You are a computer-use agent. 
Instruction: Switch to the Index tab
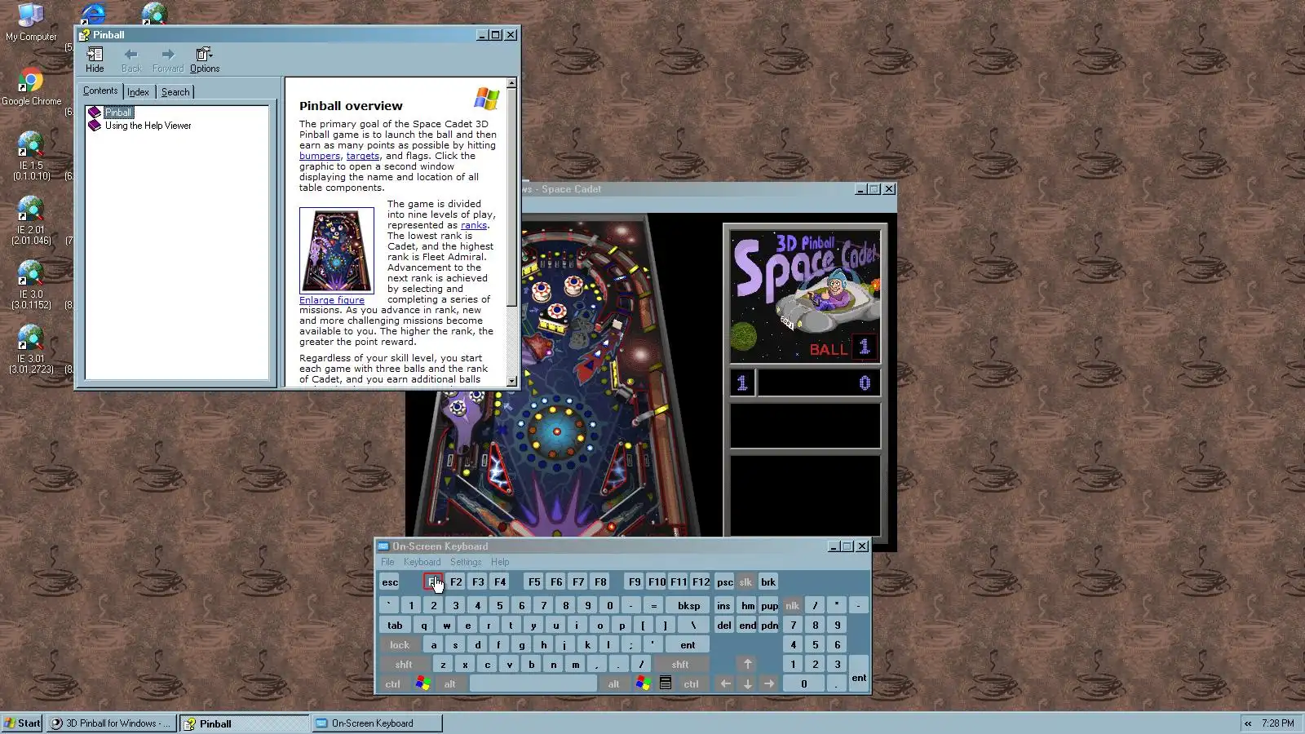138,92
